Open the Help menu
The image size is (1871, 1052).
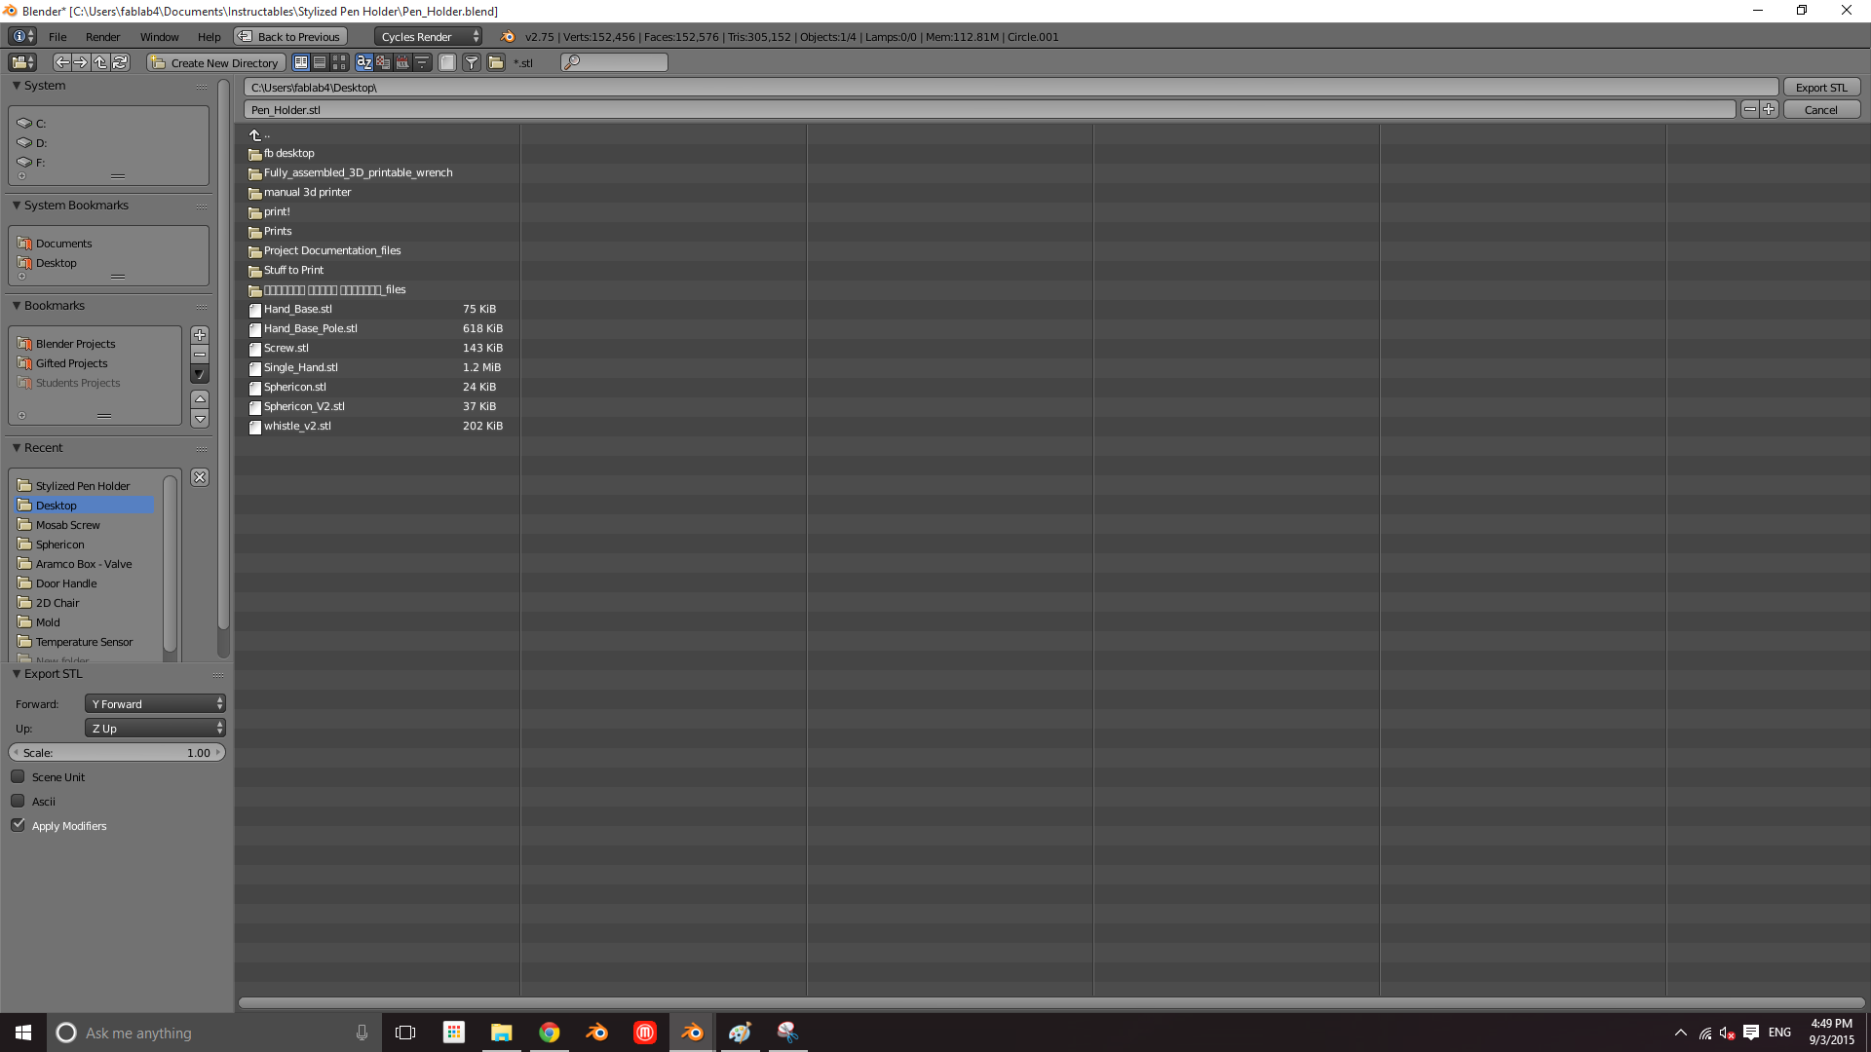point(209,36)
